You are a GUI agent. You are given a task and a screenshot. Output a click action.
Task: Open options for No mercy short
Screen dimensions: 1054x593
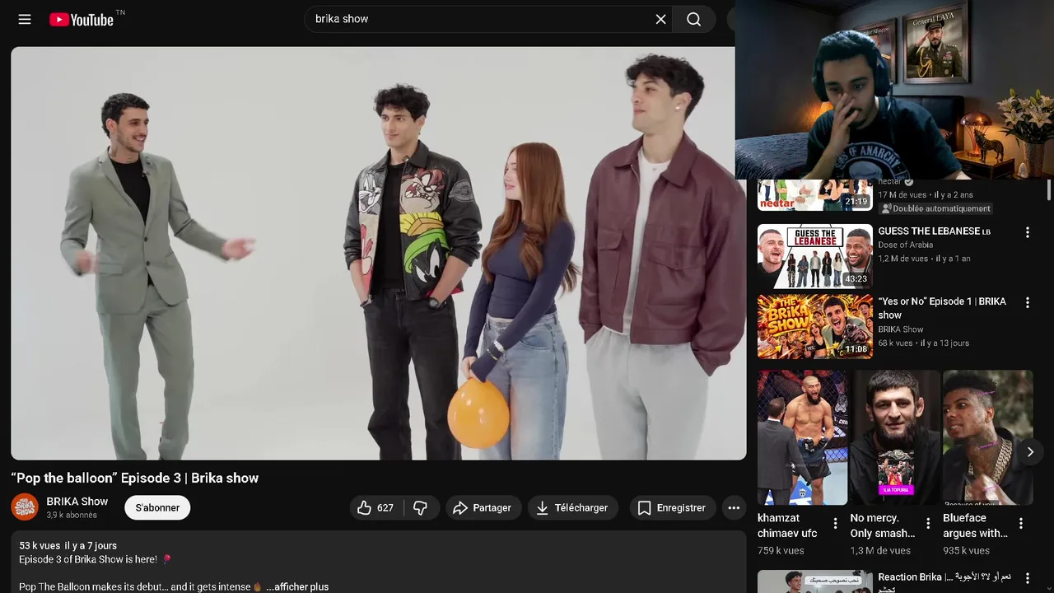point(928,523)
